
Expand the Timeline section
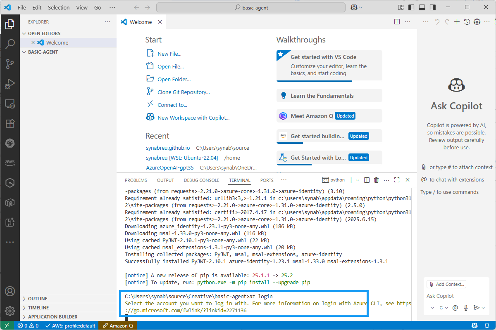pos(68,308)
